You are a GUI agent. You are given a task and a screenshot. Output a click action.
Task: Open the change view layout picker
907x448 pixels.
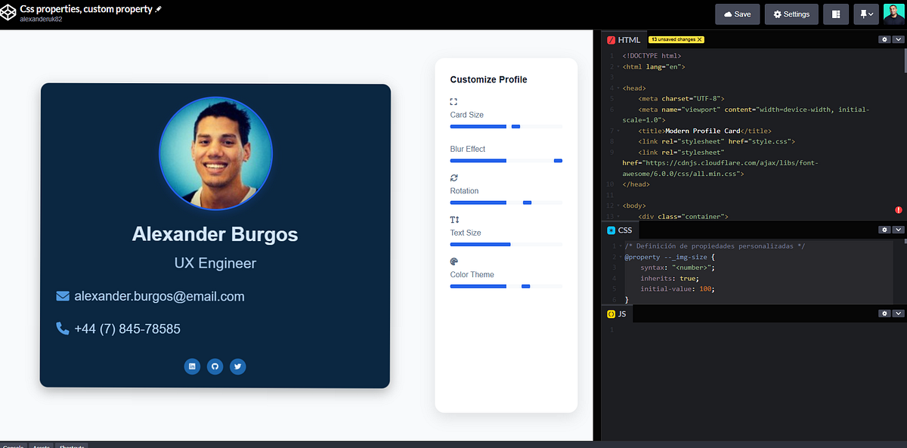click(835, 14)
